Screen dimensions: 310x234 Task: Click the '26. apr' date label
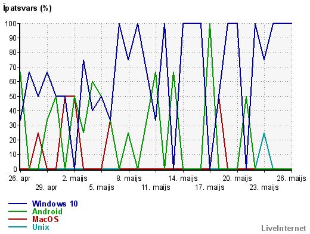coord(20,178)
